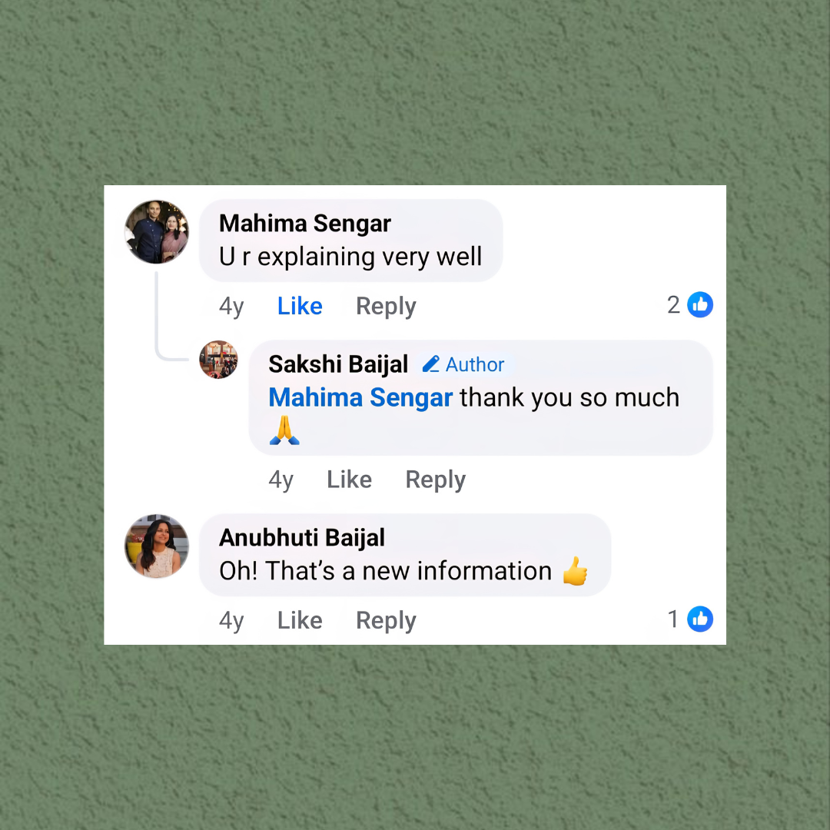
Task: Open the Sakshi Baijal author name link
Action: click(x=338, y=364)
